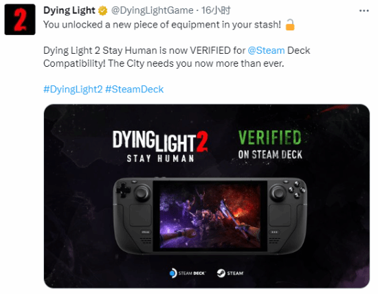Click the right thumbstick on the Deck

278,193
